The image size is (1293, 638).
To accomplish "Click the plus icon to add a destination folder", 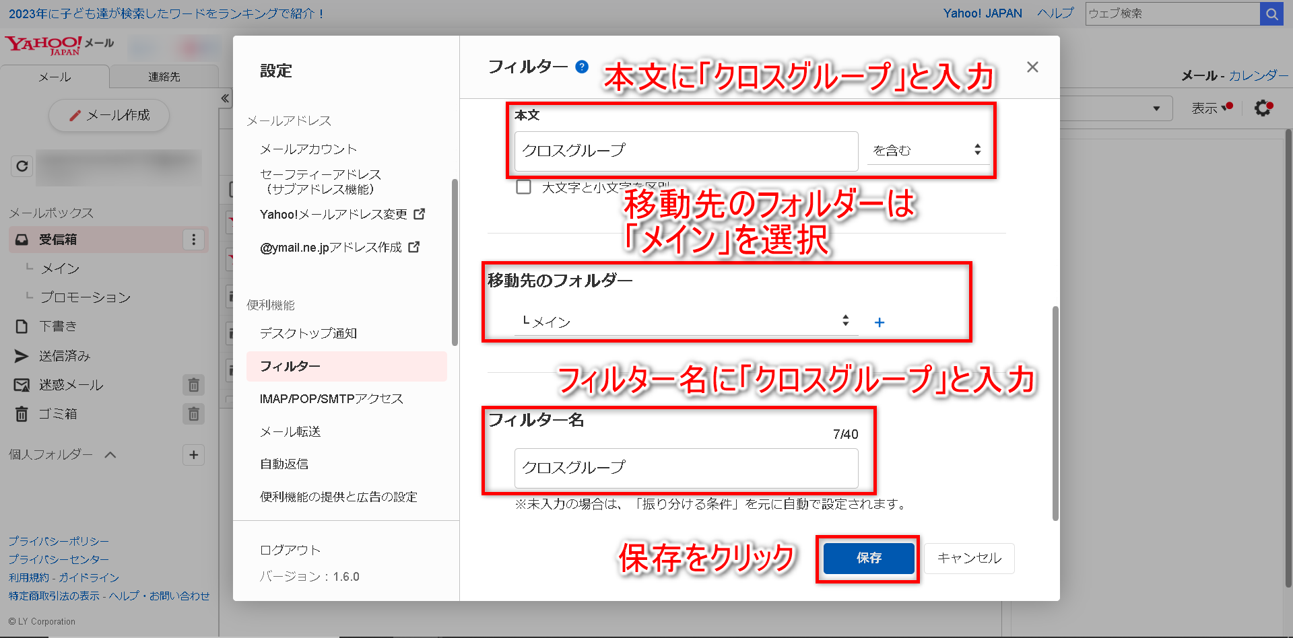I will click(879, 322).
